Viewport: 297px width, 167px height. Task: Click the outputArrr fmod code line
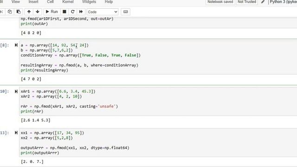(x=75, y=148)
